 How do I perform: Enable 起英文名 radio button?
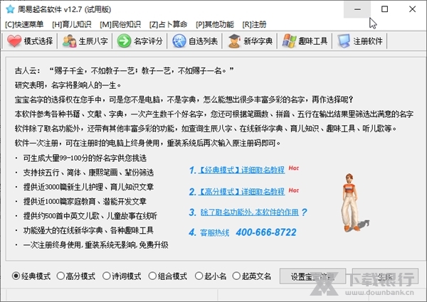coord(236,276)
